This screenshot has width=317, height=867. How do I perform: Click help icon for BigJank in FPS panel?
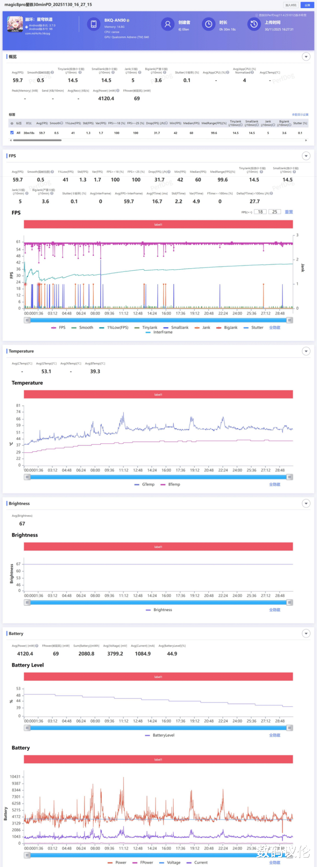(x=51, y=193)
